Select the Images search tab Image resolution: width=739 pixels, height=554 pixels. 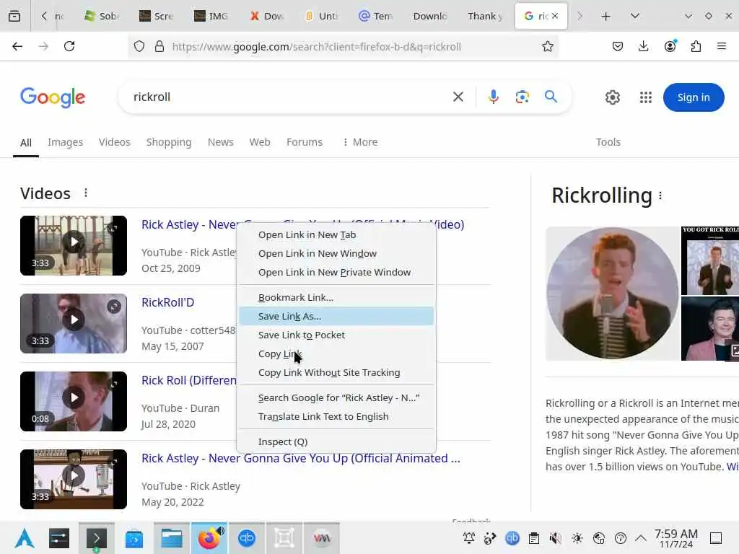[65, 142]
